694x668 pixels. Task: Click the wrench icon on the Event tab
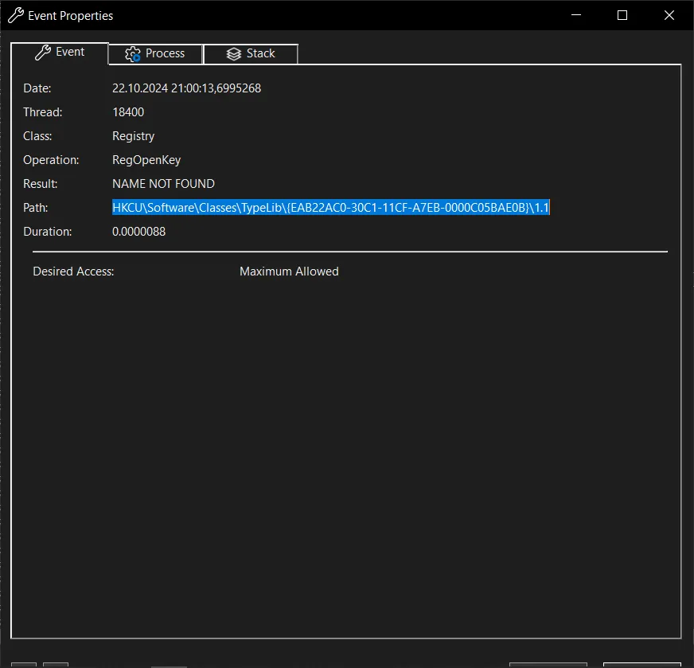(42, 53)
